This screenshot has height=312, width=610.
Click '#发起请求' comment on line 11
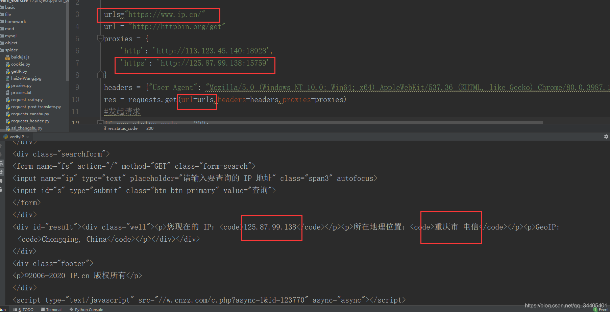(122, 112)
